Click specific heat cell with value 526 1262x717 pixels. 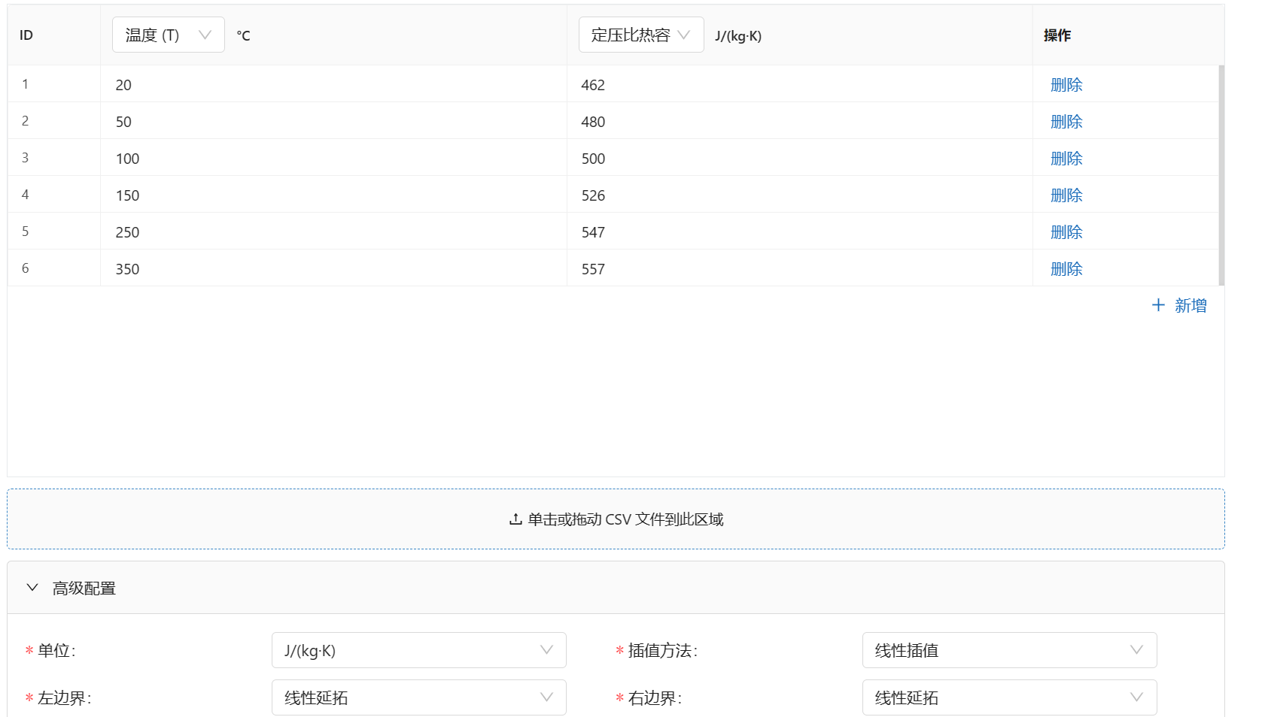(x=799, y=195)
